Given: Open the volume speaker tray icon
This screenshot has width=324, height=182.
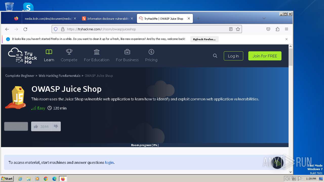Looking at the screenshot, I should pos(288,179).
